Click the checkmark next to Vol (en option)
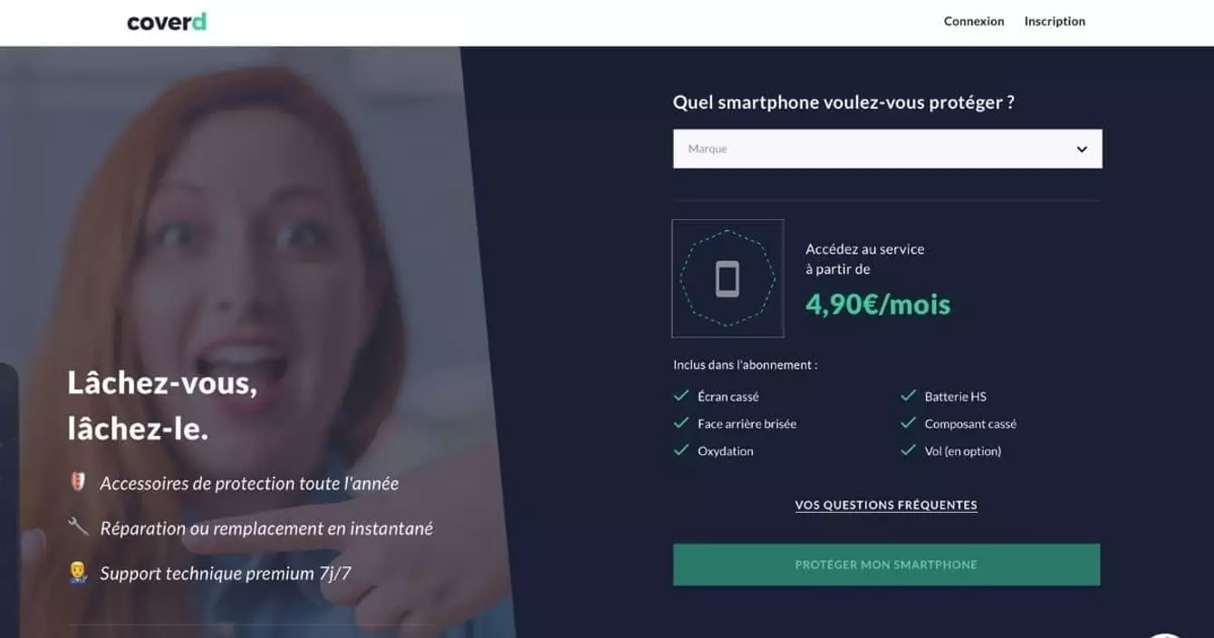1214x638 pixels. [x=908, y=450]
